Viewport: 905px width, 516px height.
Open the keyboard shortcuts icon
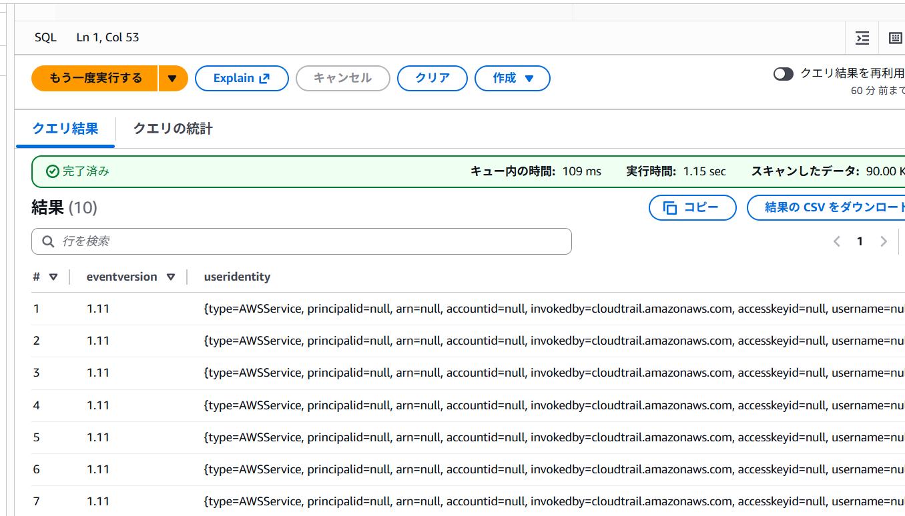point(895,38)
